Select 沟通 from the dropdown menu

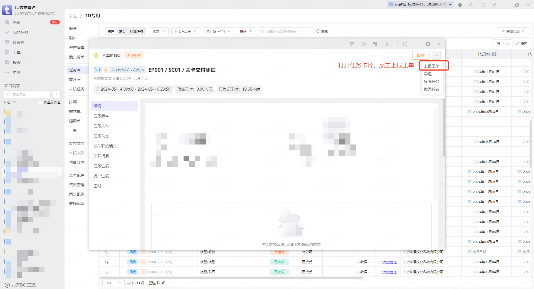click(x=428, y=74)
